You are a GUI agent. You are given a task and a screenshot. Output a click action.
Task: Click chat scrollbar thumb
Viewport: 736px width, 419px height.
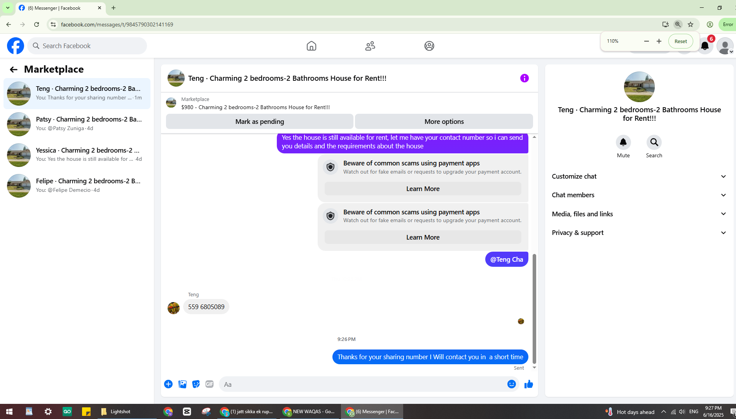pyautogui.click(x=534, y=309)
